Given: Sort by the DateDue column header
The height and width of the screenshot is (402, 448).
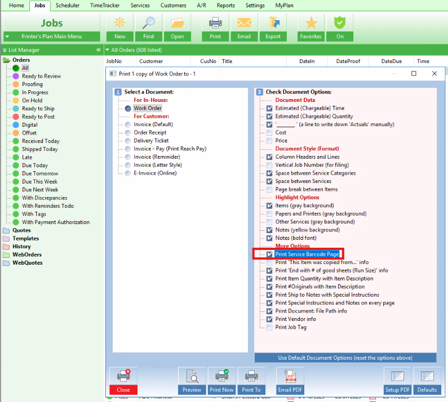Looking at the screenshot, I should tap(392, 61).
